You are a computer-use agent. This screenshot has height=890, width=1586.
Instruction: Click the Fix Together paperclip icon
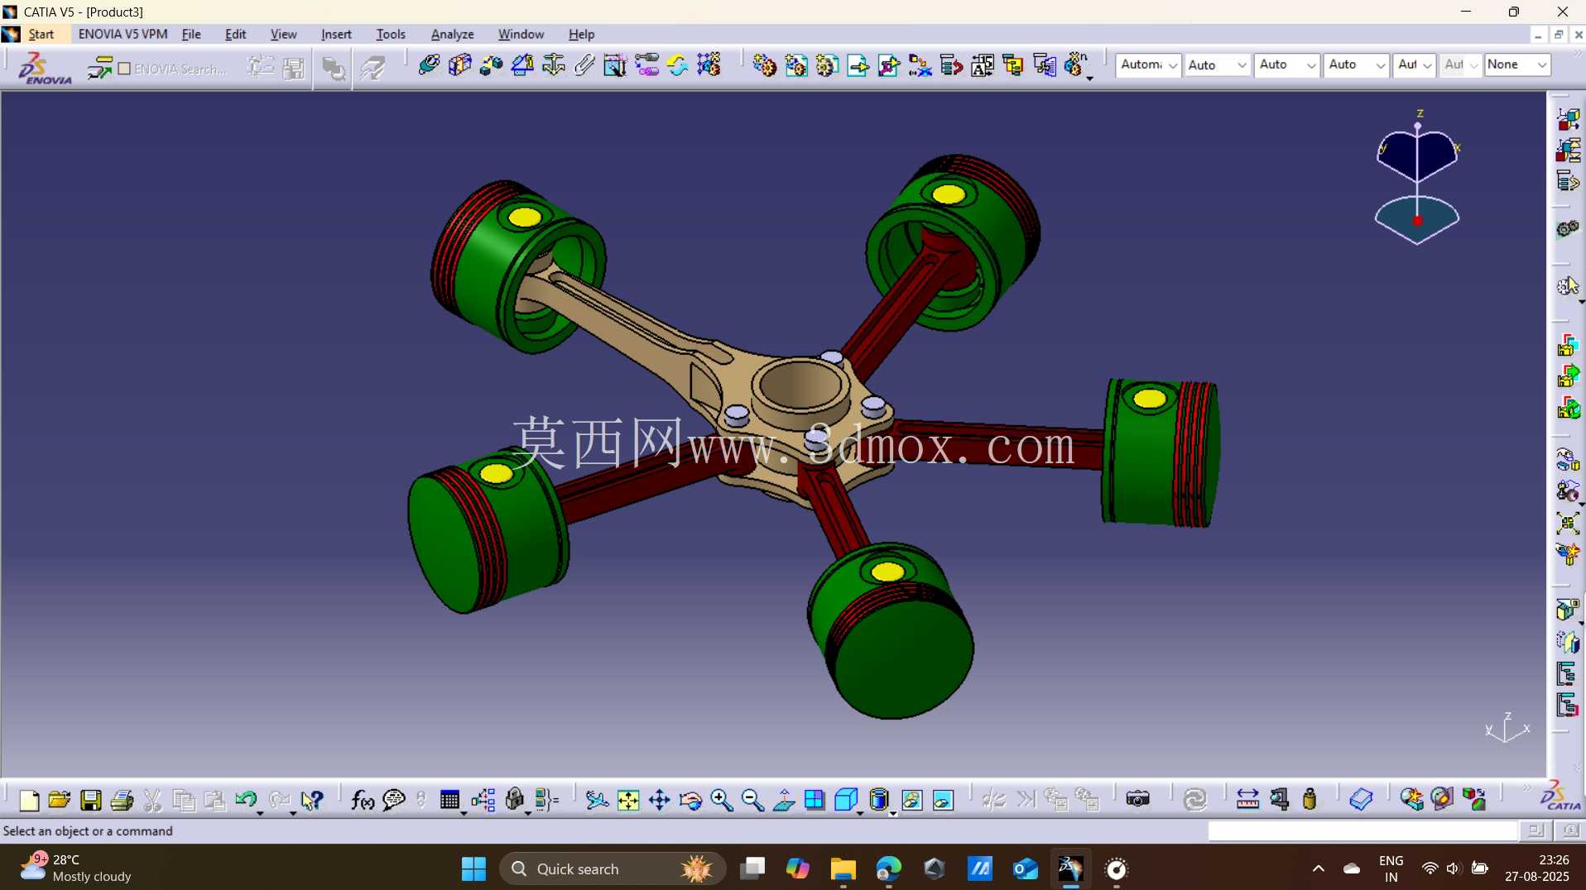point(584,65)
